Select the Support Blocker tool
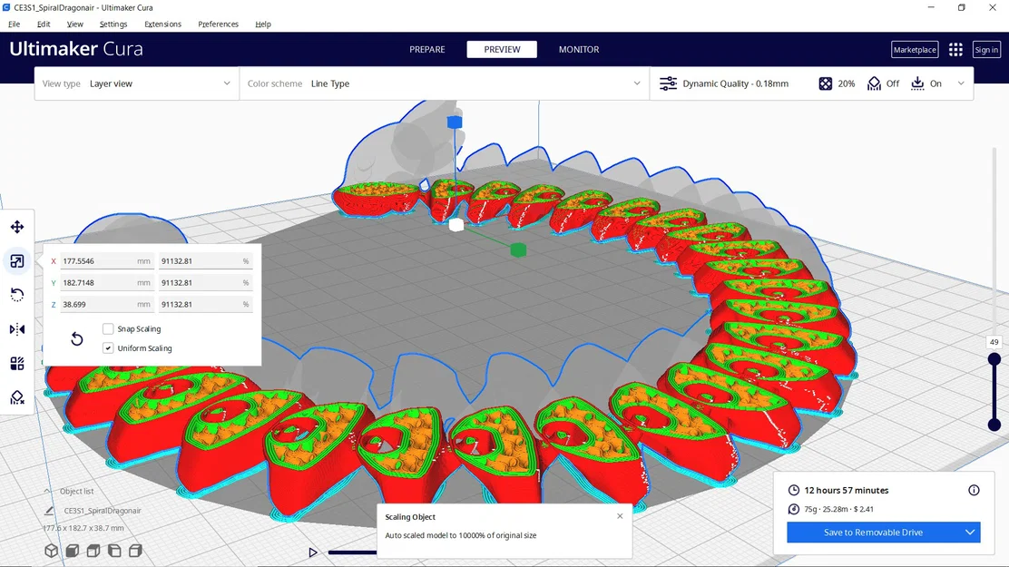 tap(17, 397)
